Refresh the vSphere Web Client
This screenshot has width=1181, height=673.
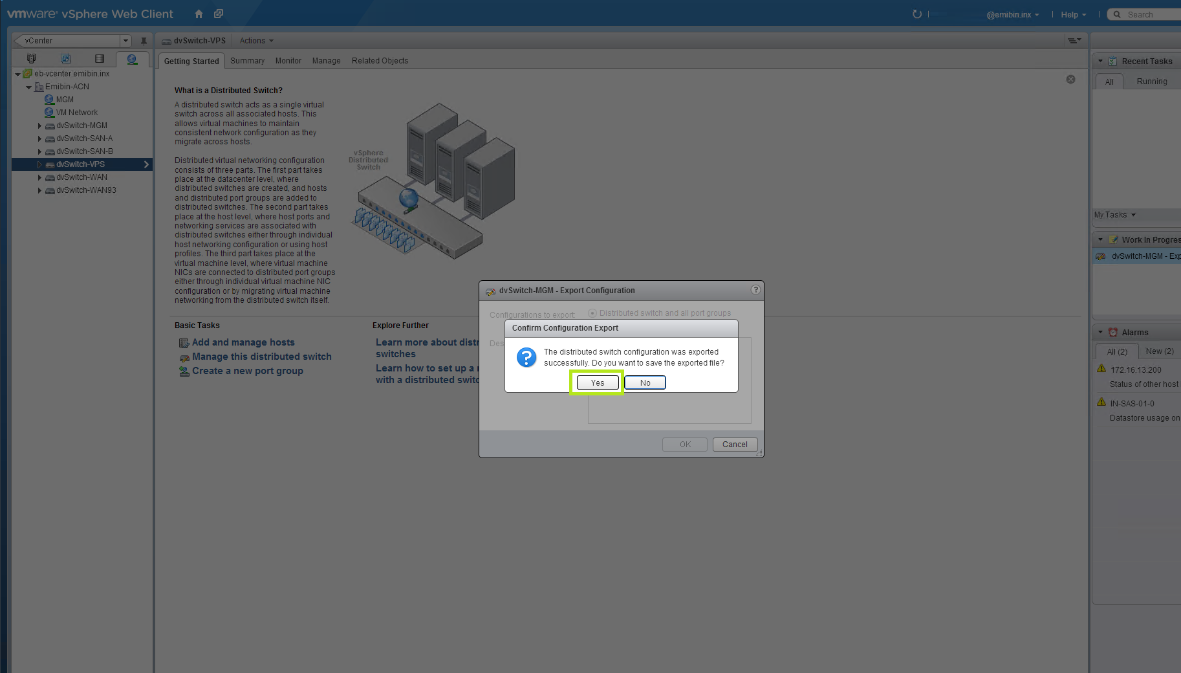(916, 14)
